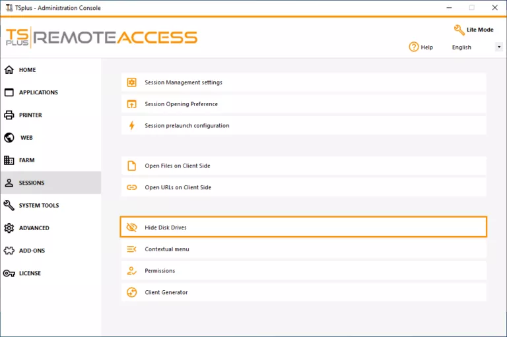Screen dimensions: 507x337
Task: Click the Printer icon in sidebar
Action: [x=9, y=115]
